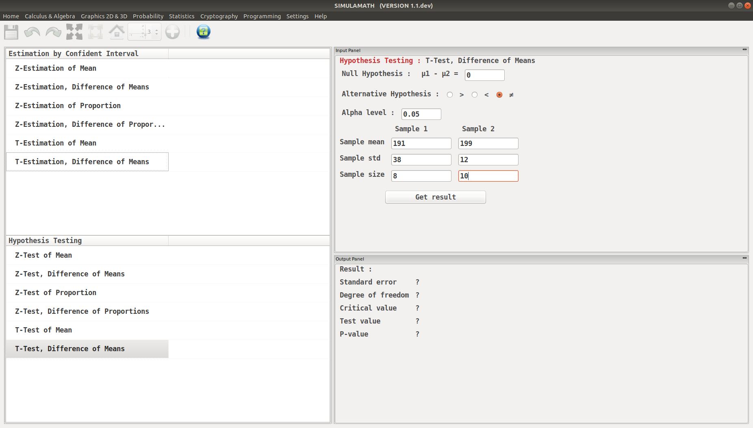753x428 pixels.
Task: Open the Programming menu
Action: [x=262, y=16]
